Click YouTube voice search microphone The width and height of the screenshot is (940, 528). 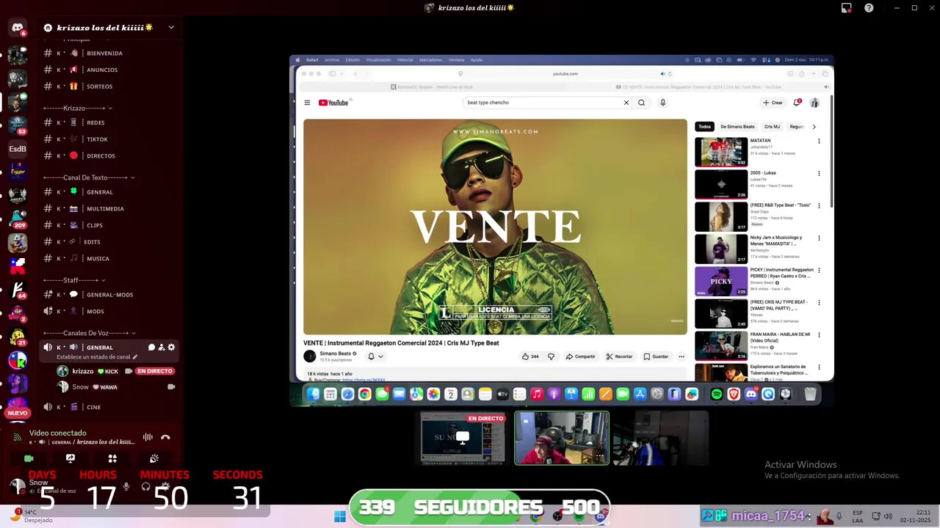tap(662, 103)
